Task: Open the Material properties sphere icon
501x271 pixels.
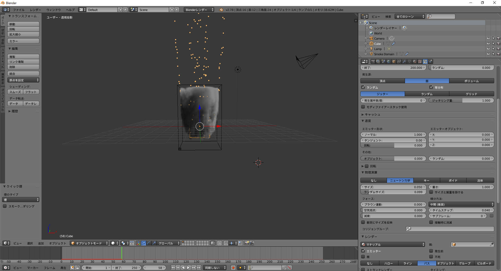Action: [415, 61]
